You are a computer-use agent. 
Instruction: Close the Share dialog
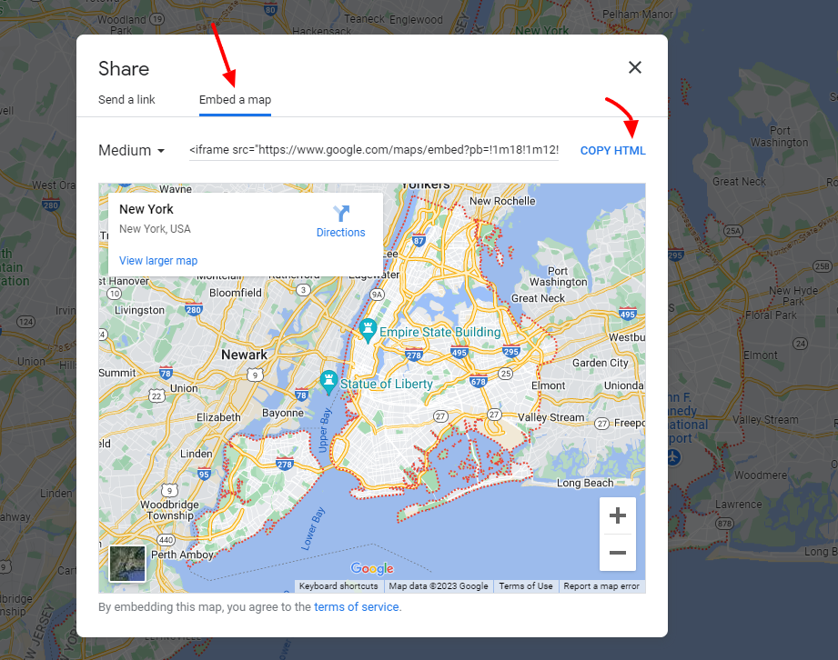[635, 67]
